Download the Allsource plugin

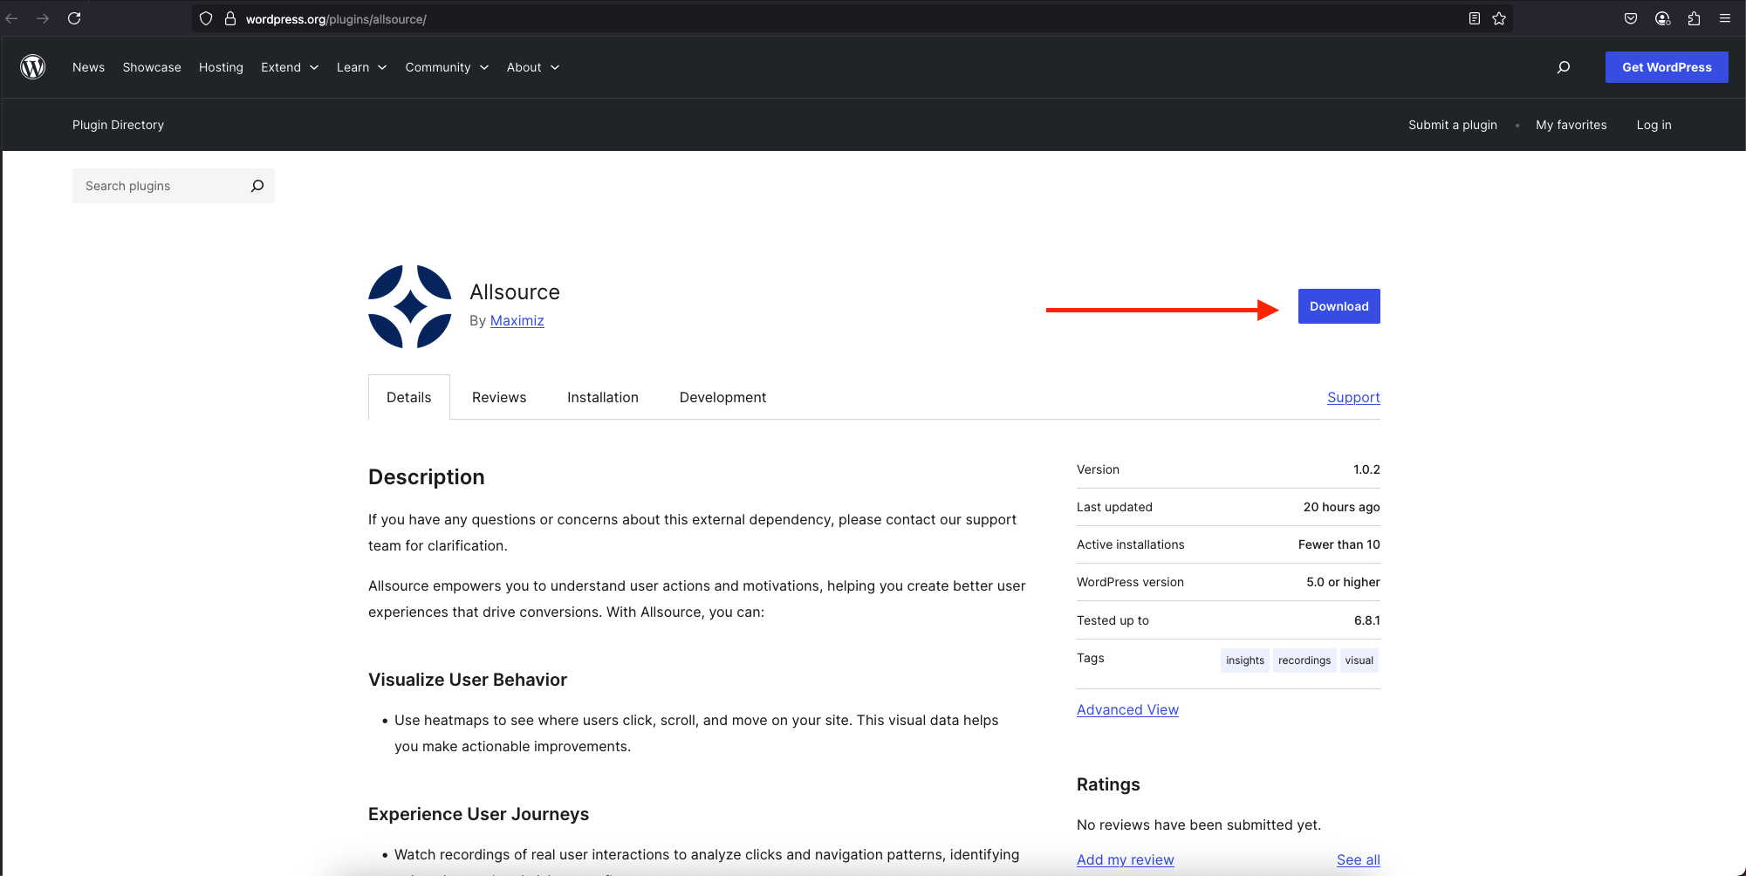coord(1339,306)
